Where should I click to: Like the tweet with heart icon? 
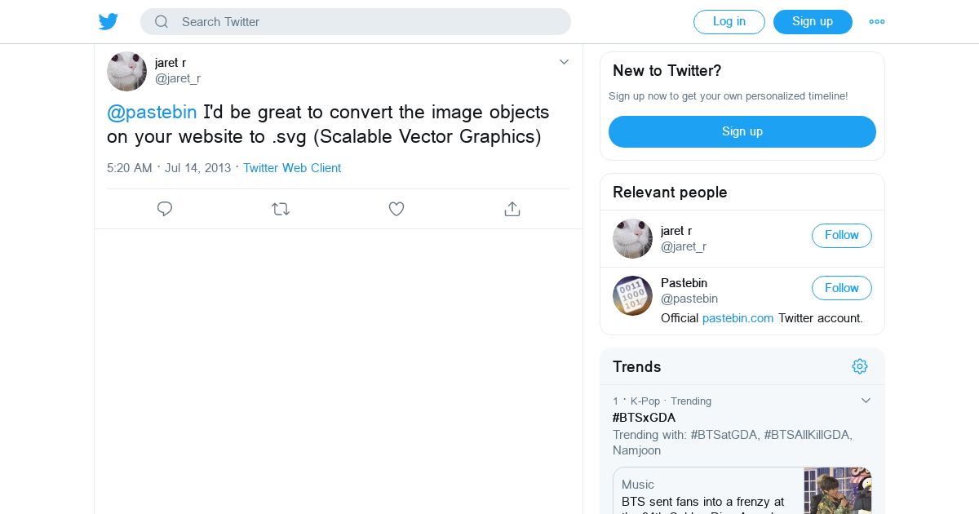(396, 209)
